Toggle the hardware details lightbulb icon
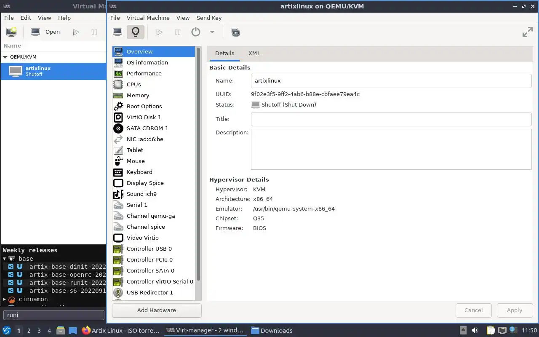 coord(135,32)
